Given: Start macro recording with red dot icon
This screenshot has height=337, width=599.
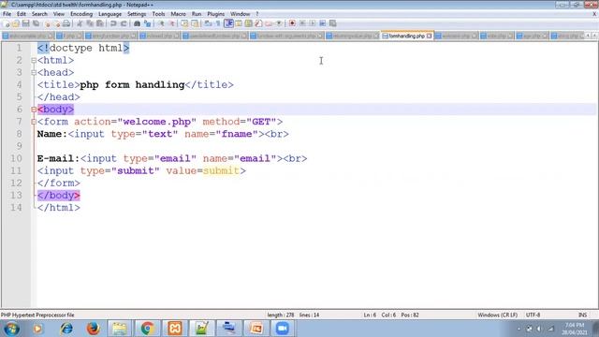Looking at the screenshot, I should pyautogui.click(x=292, y=23).
